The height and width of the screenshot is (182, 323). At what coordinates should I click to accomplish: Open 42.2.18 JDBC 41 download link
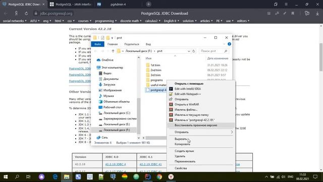tap(150, 164)
